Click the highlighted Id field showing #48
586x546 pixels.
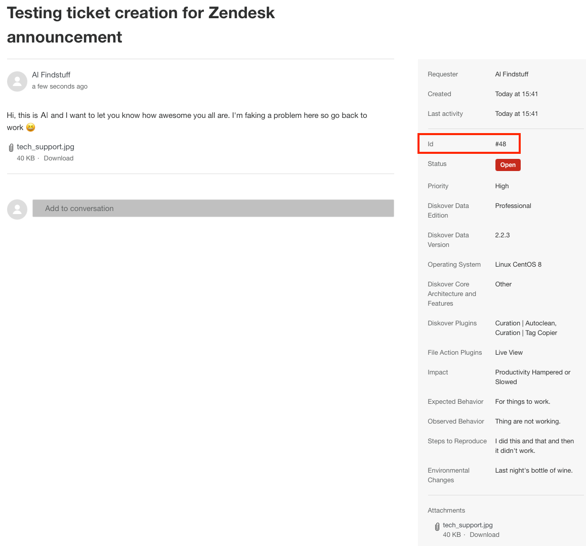(469, 144)
